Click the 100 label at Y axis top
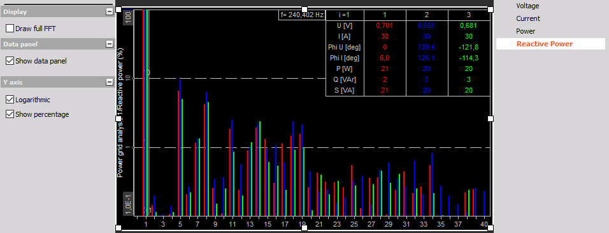609x233 pixels. point(128,18)
